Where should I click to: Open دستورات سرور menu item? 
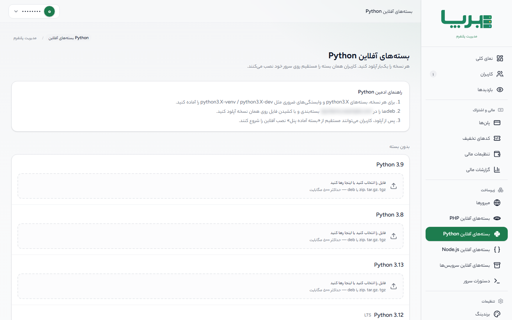click(466, 281)
